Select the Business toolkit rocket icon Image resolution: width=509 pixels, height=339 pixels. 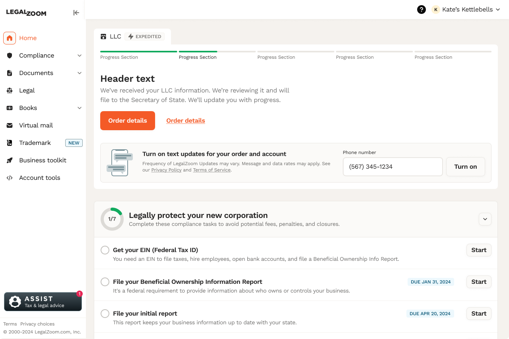(10, 160)
